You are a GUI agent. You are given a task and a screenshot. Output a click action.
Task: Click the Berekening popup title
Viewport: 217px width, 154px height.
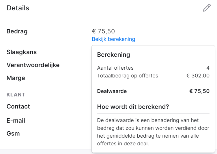click(x=114, y=55)
